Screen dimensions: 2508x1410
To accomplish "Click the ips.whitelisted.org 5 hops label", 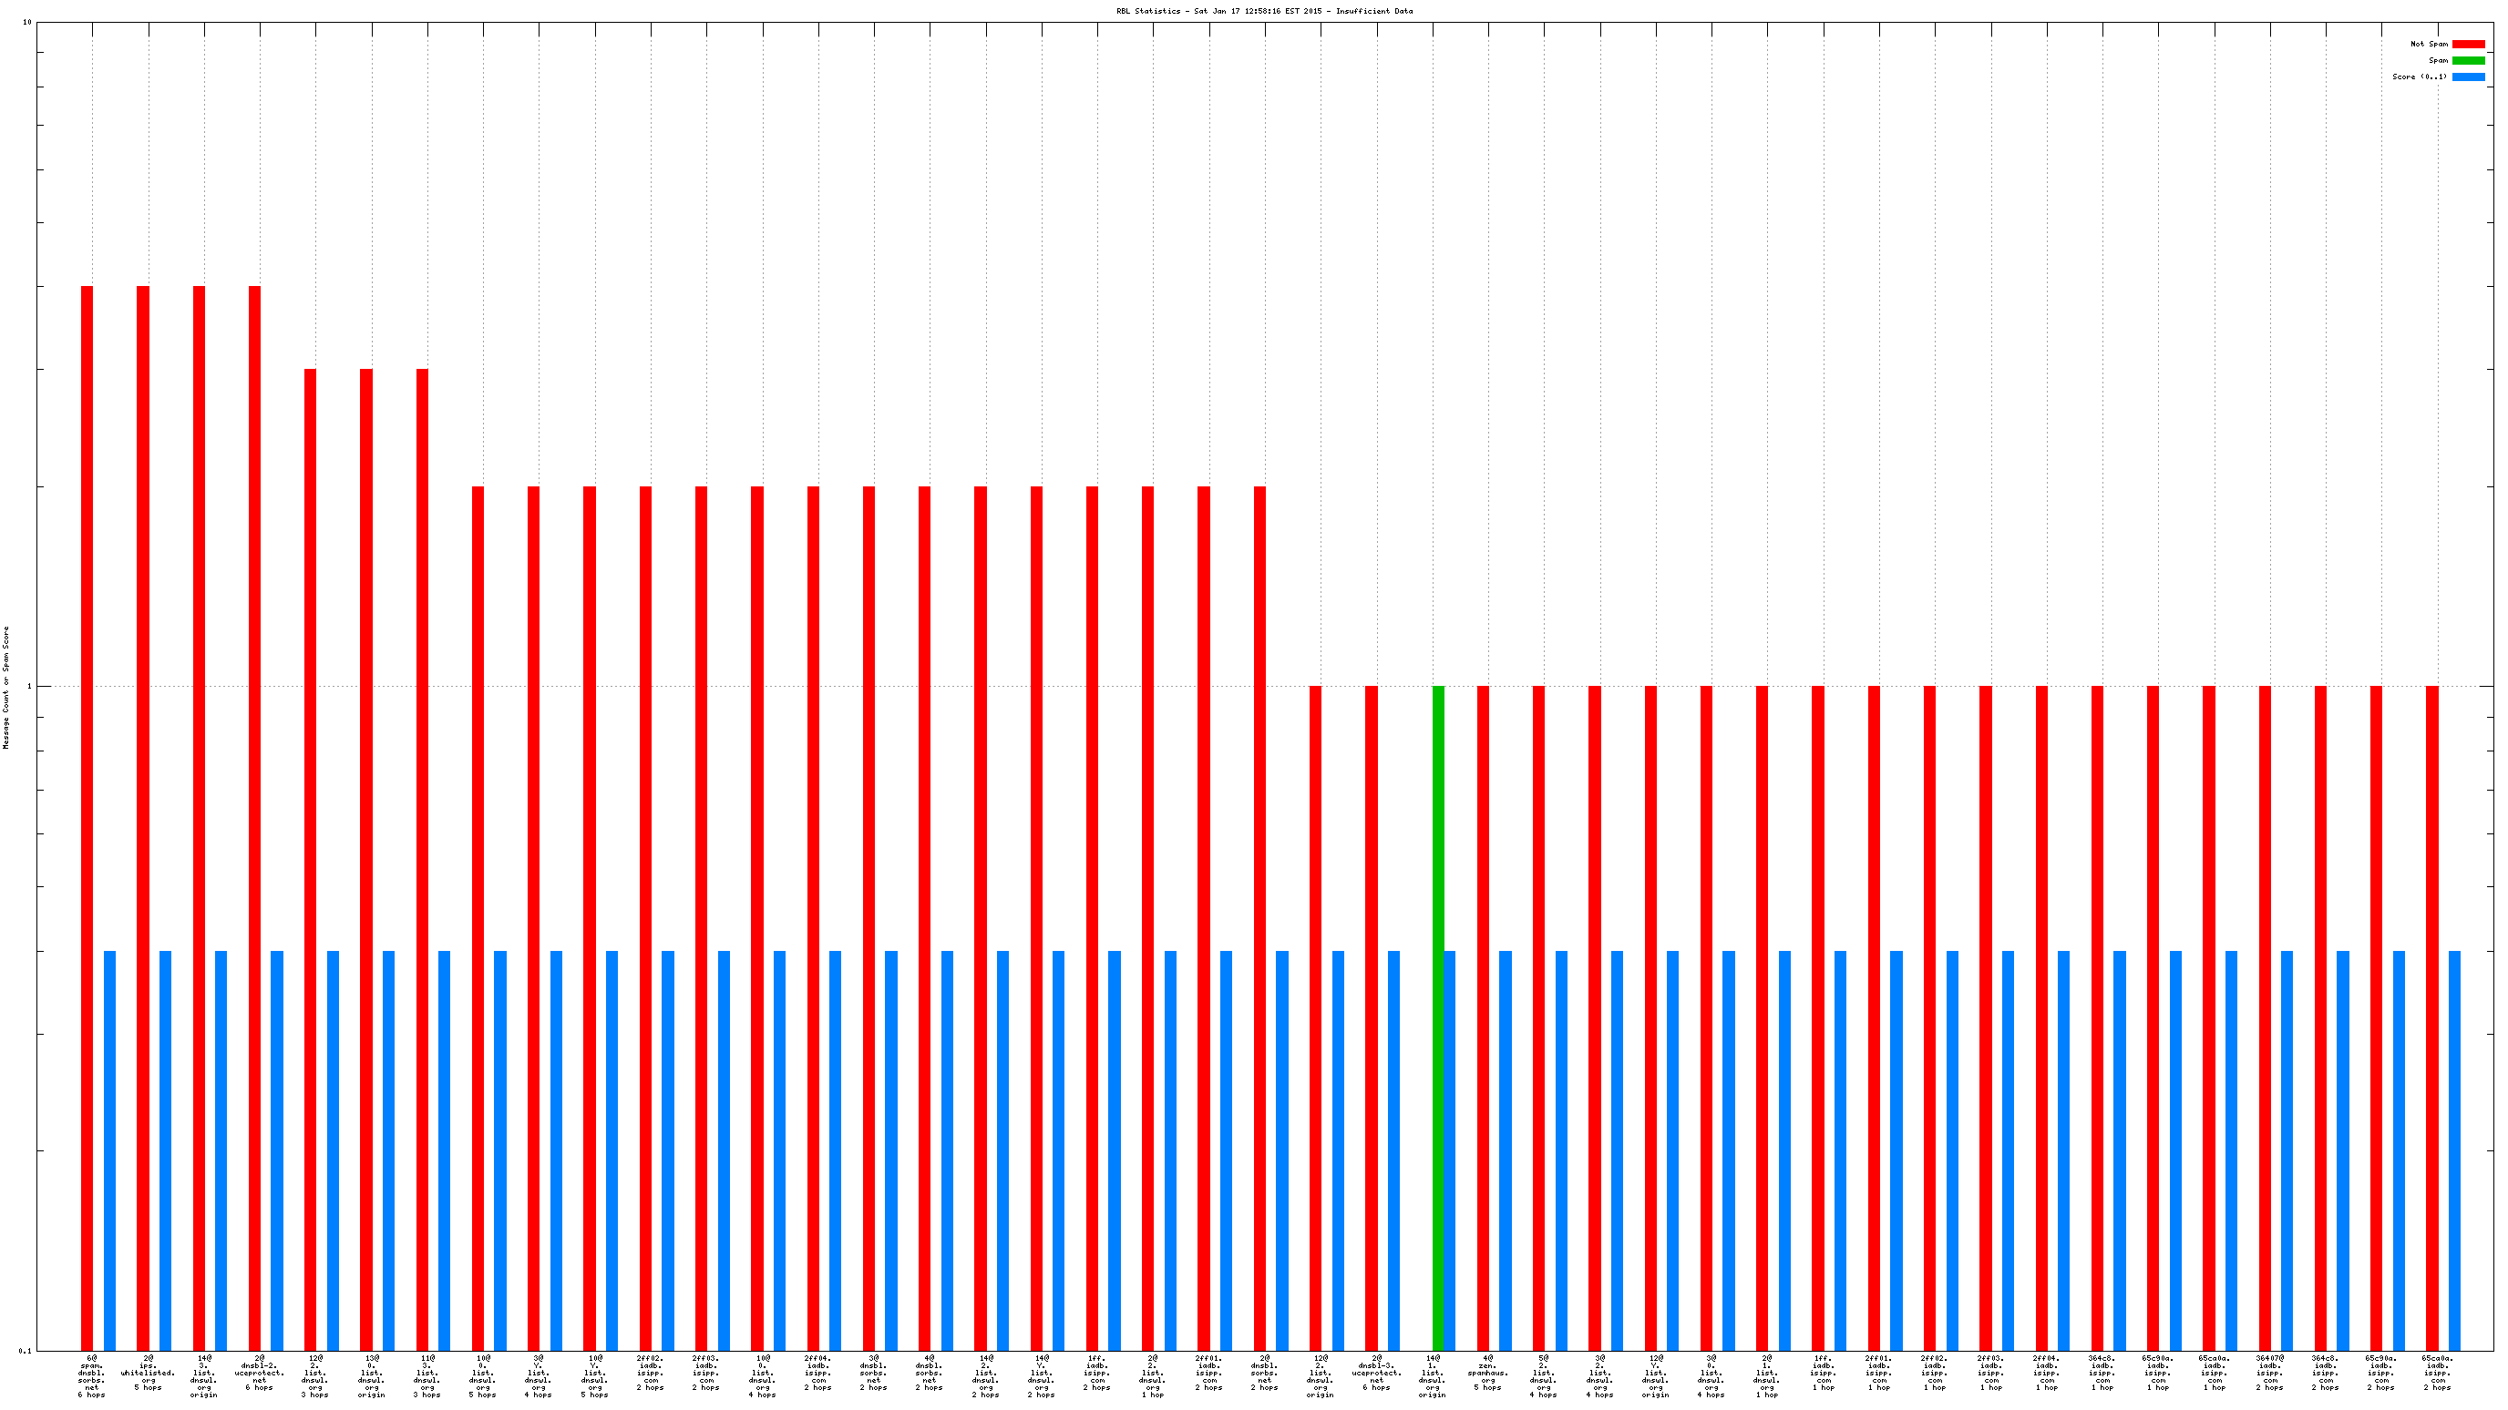I will tap(148, 1372).
